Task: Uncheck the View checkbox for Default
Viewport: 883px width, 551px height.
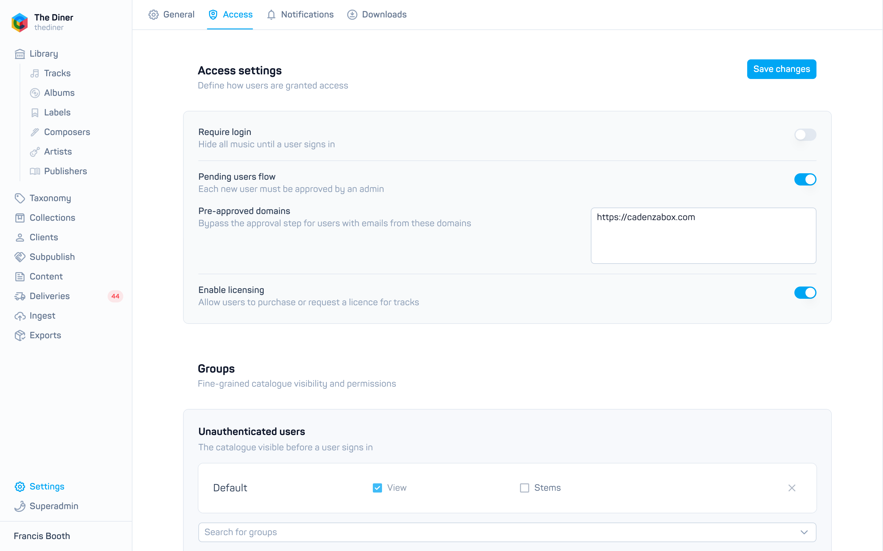Action: 377,488
